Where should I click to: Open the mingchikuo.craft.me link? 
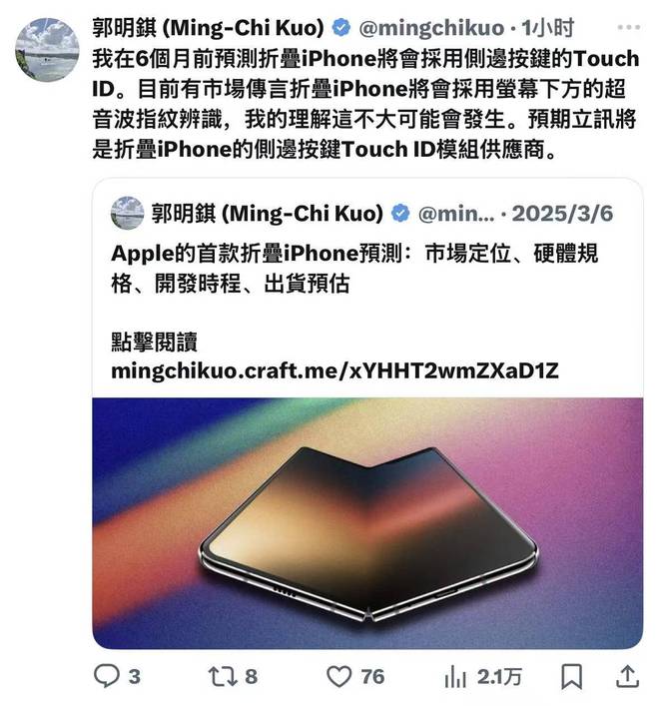334,371
